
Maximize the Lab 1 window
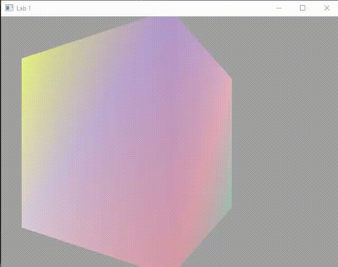(303, 8)
